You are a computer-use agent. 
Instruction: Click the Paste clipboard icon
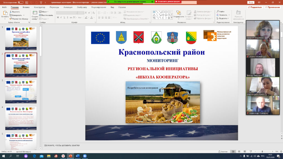click(x=5, y=13)
